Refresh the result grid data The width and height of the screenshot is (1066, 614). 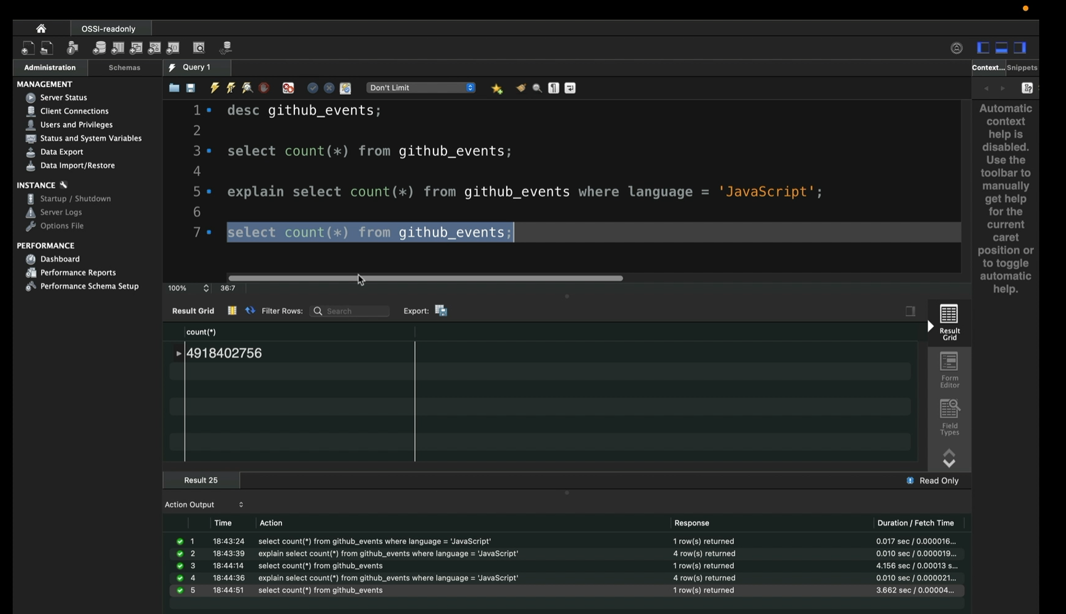pyautogui.click(x=250, y=311)
